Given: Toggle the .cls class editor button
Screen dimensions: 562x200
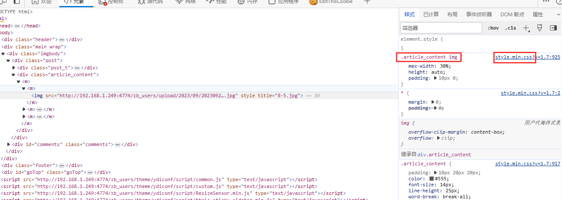Looking at the screenshot, I should click(511, 28).
